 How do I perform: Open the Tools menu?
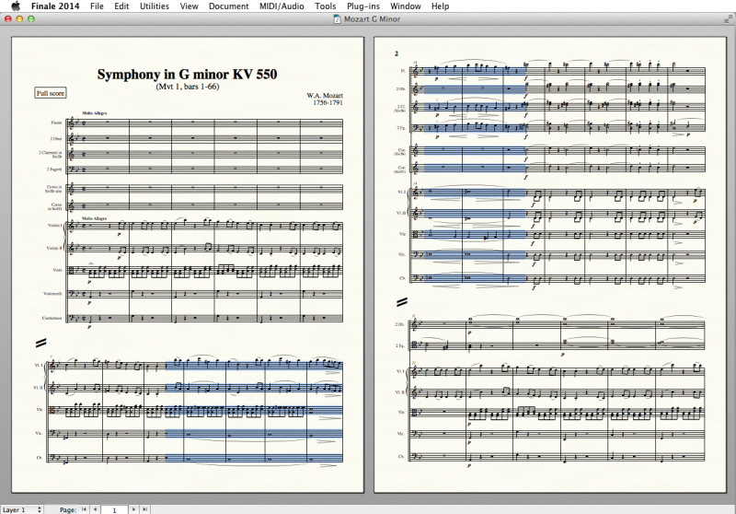coord(326,6)
